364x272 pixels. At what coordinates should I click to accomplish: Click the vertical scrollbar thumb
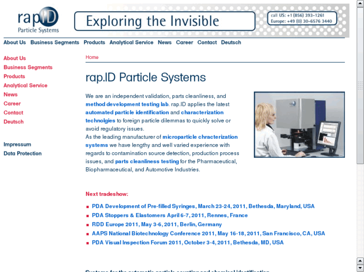click(x=360, y=86)
